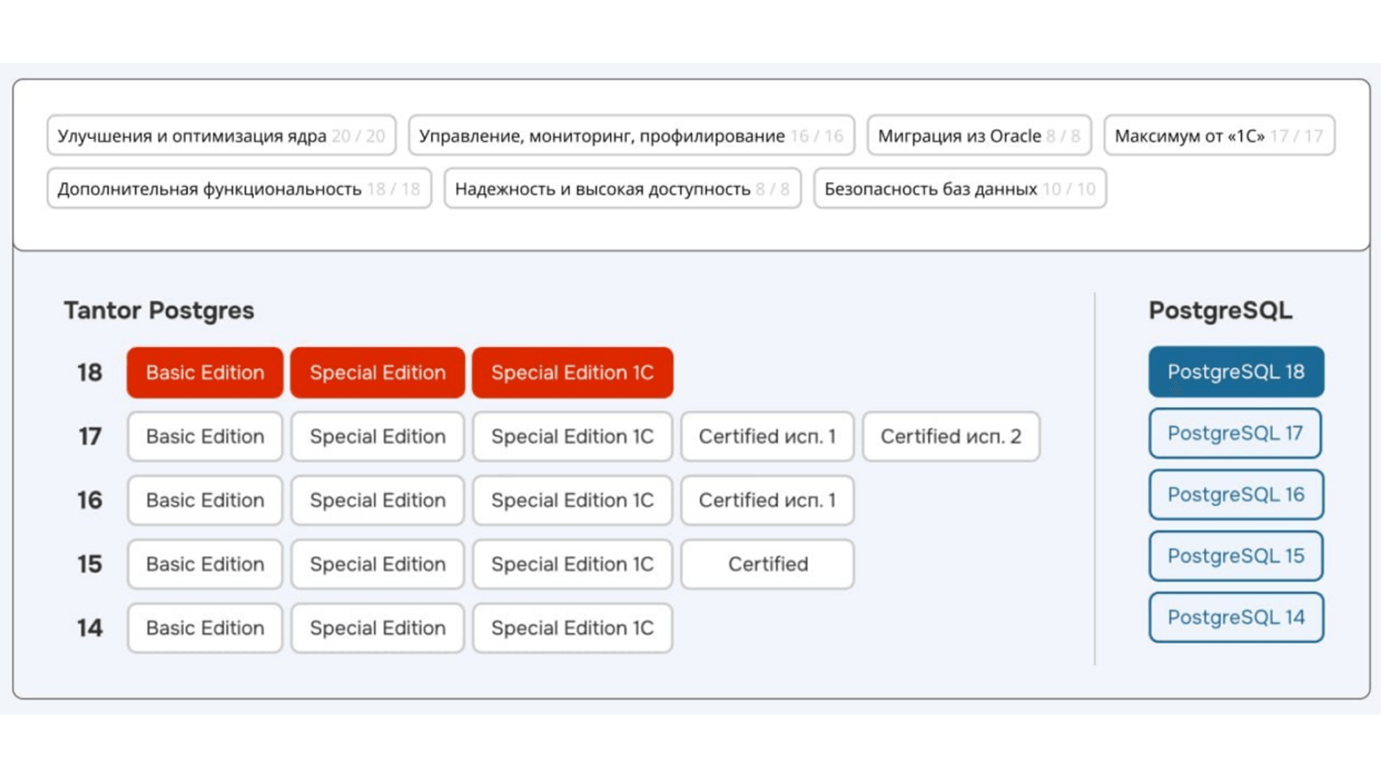This screenshot has width=1381, height=779.
Task: Click version number 18 row label
Action: pyautogui.click(x=89, y=373)
